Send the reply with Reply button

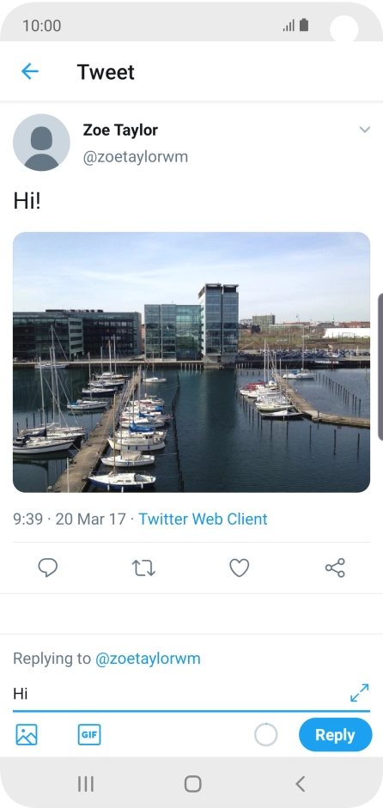click(335, 735)
